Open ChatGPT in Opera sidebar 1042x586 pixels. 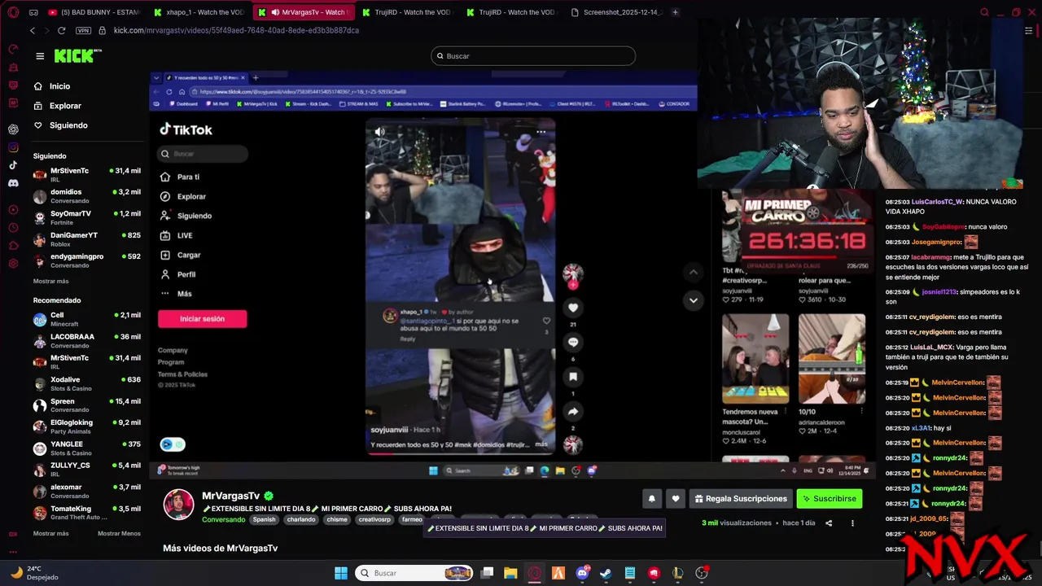click(13, 129)
